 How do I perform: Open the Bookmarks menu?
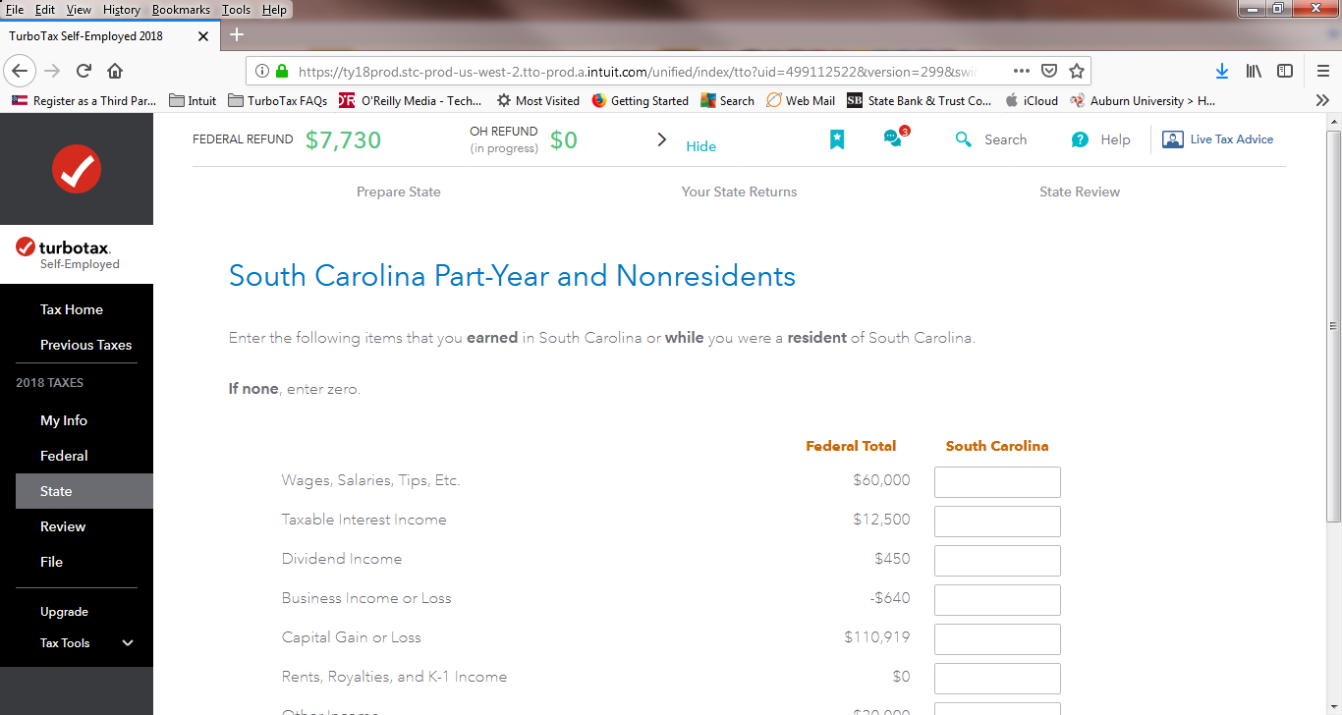[x=181, y=10]
